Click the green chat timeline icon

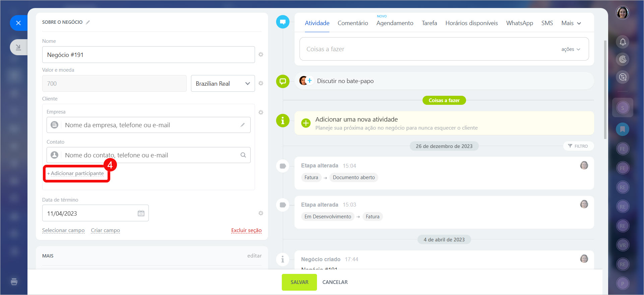[x=283, y=81]
